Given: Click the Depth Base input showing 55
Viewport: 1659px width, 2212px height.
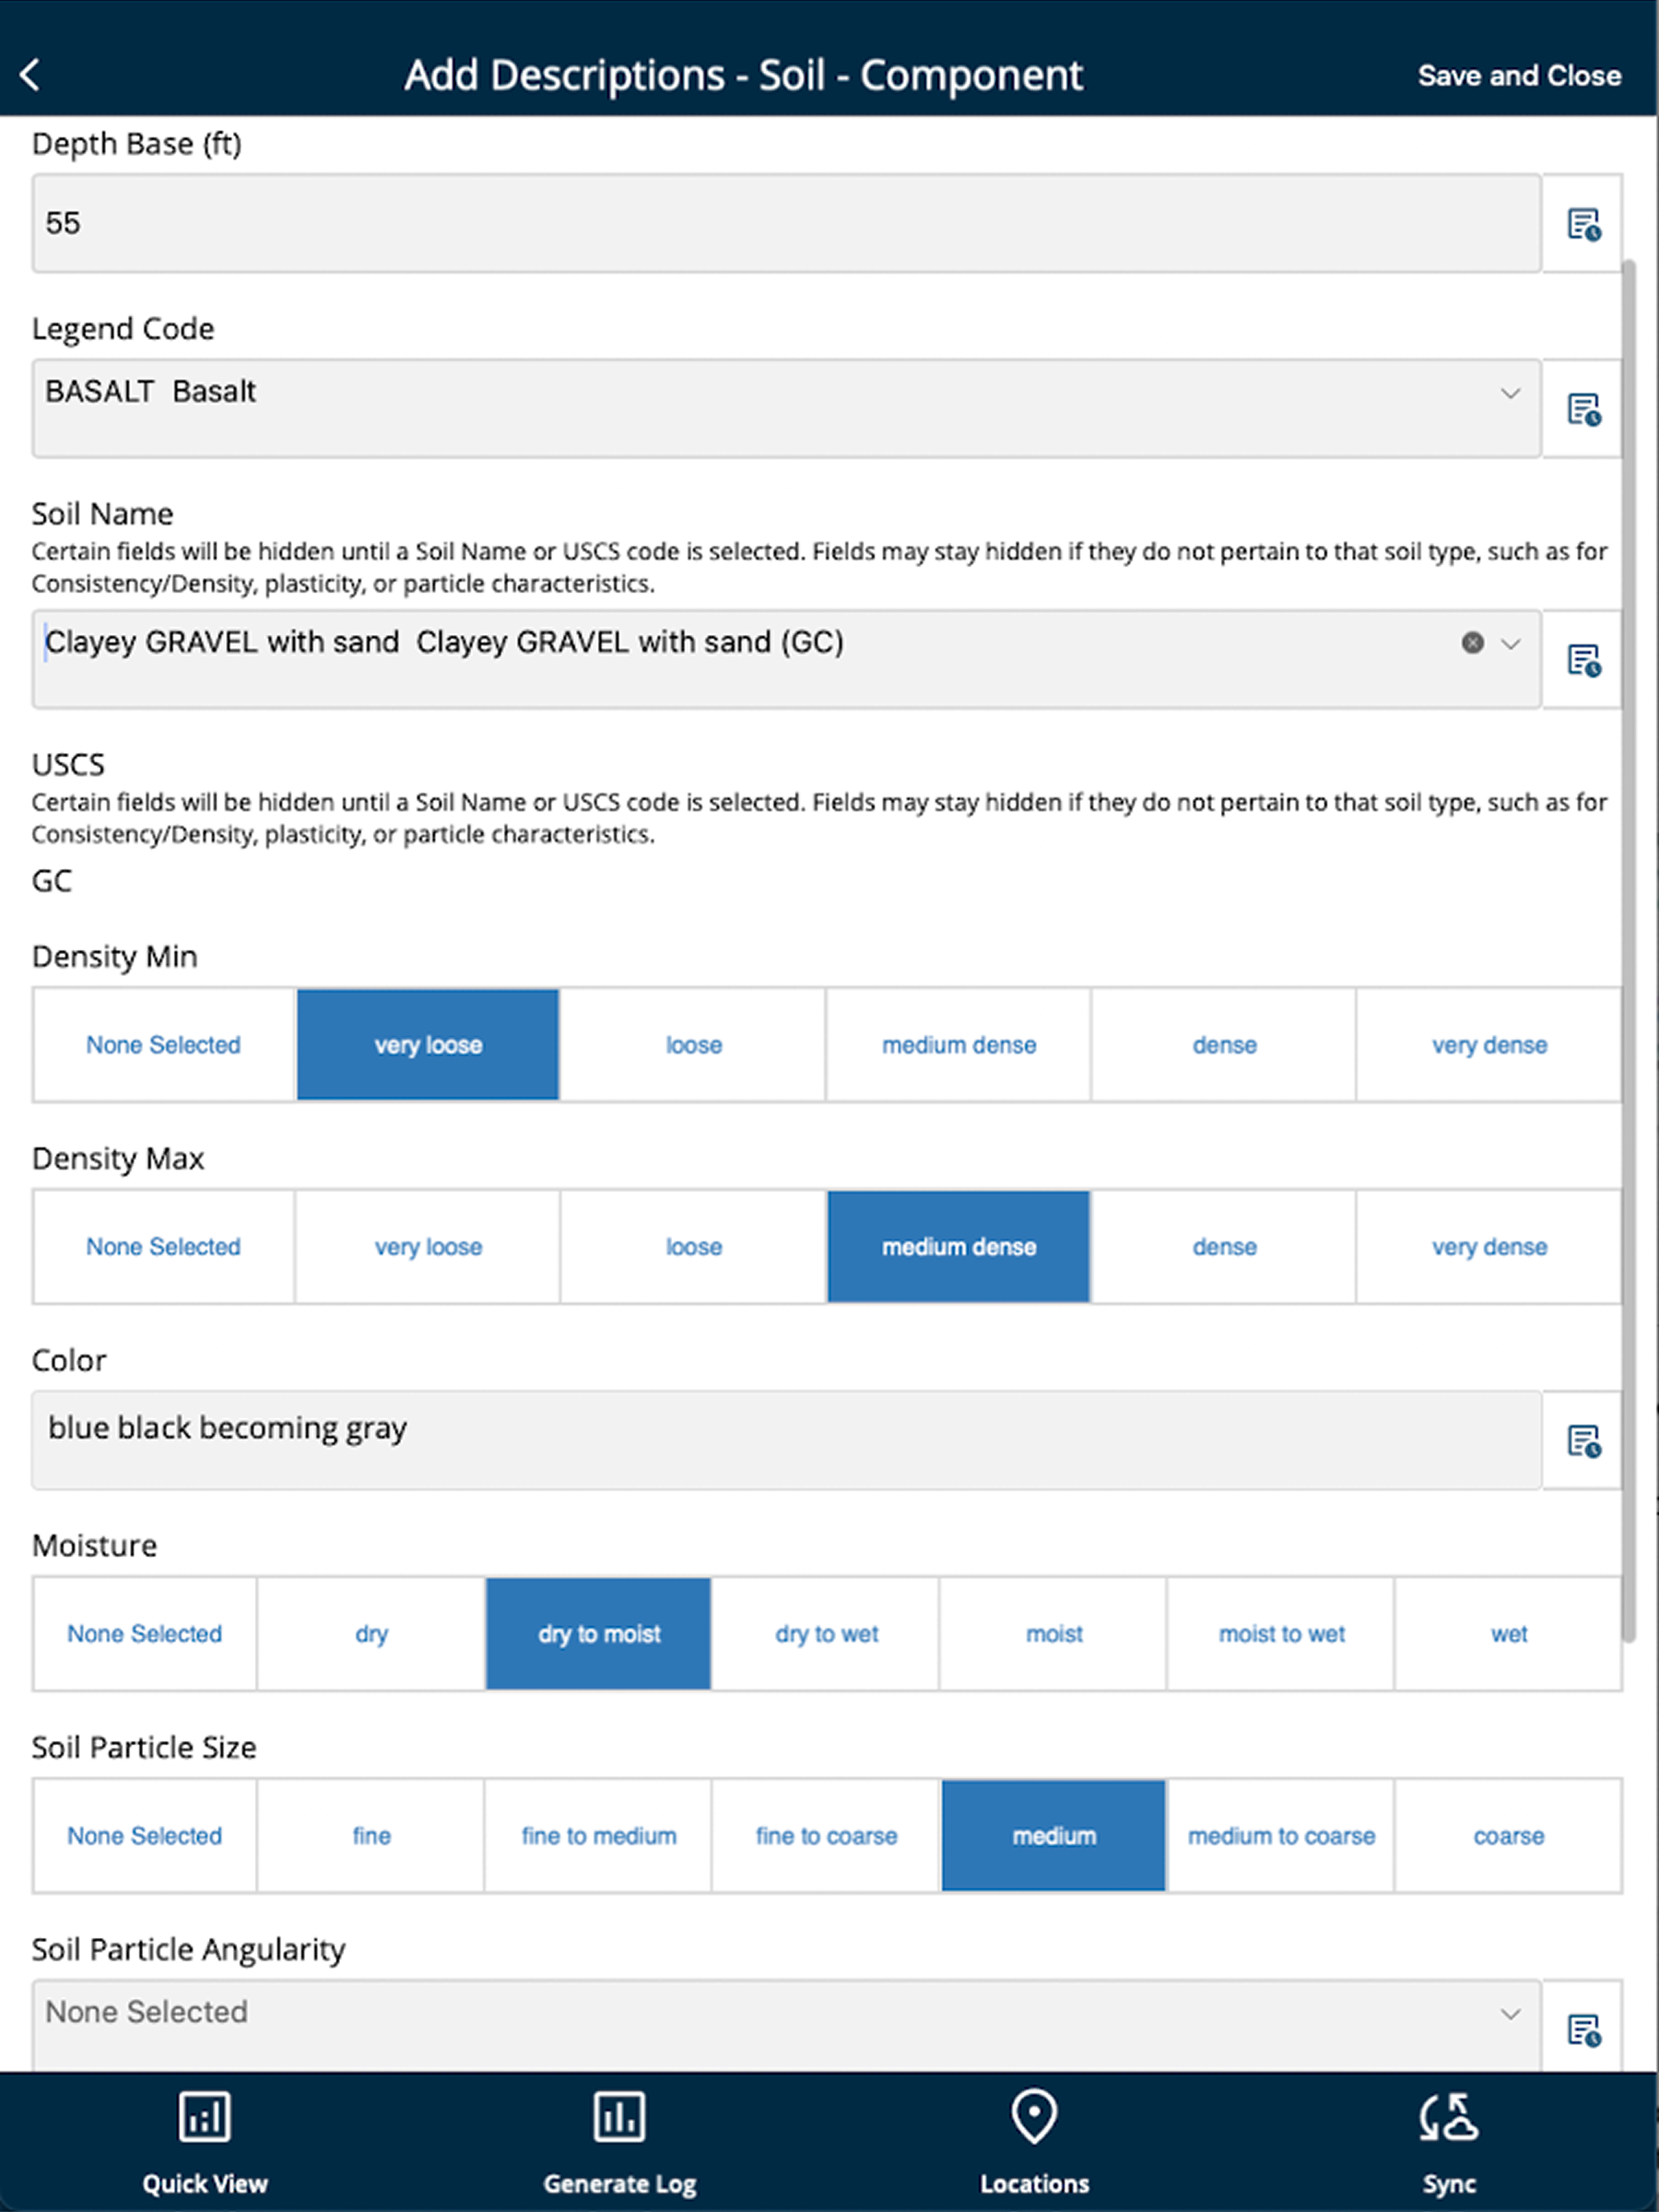Looking at the screenshot, I should point(786,223).
